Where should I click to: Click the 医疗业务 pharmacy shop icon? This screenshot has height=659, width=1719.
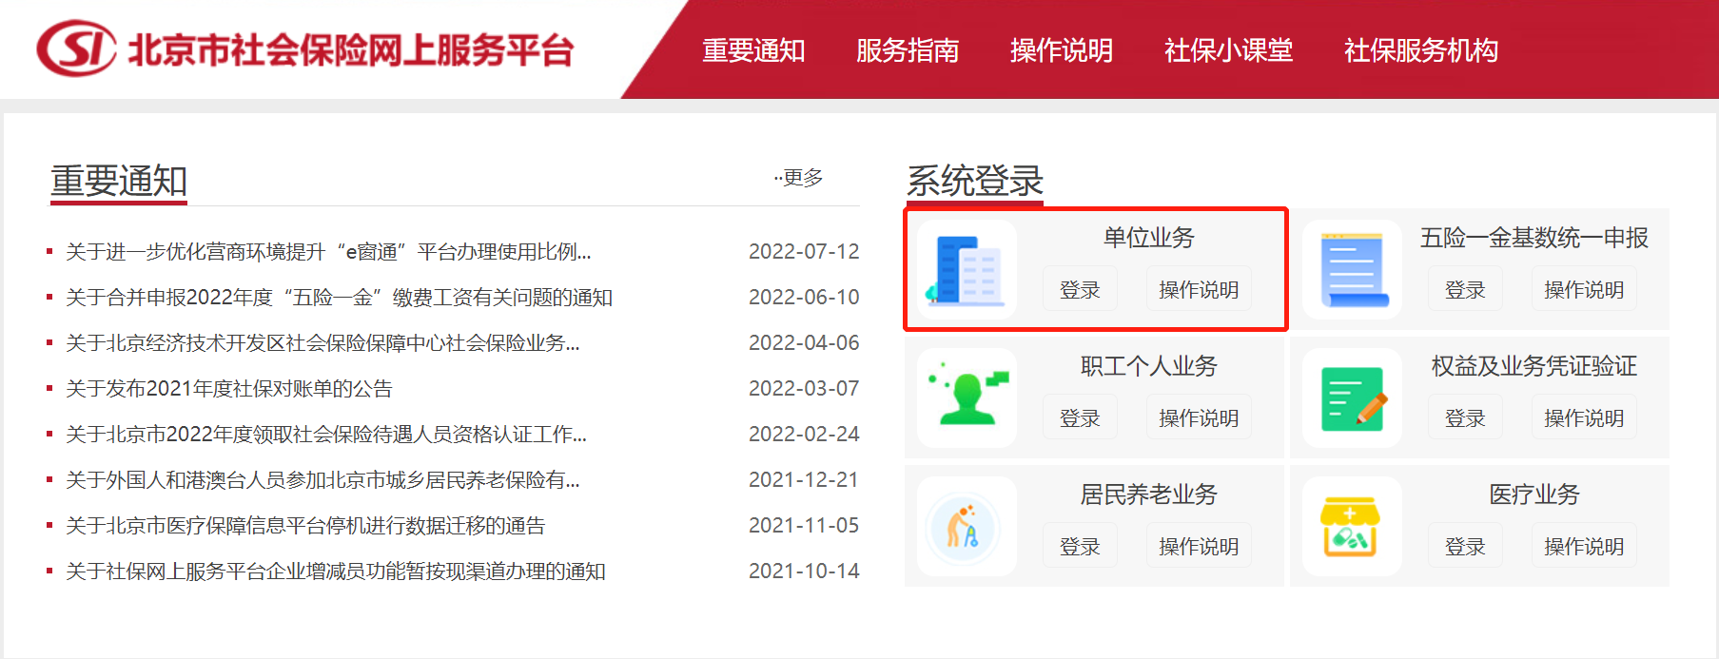pyautogui.click(x=1352, y=526)
